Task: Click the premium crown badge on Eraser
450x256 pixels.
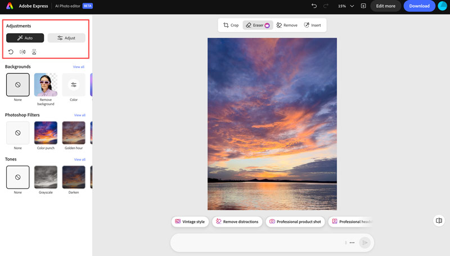Action: [267, 25]
